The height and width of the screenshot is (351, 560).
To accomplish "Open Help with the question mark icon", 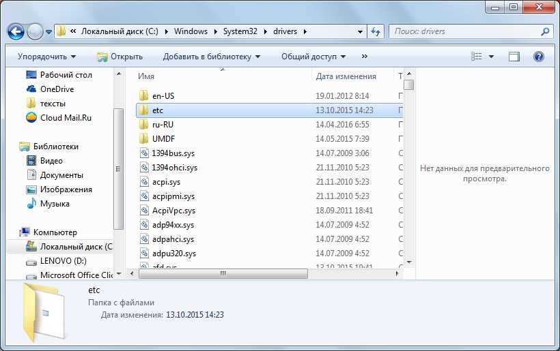I will pos(539,57).
